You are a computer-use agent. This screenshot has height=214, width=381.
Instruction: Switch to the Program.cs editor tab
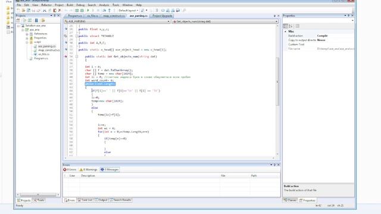tap(75, 16)
